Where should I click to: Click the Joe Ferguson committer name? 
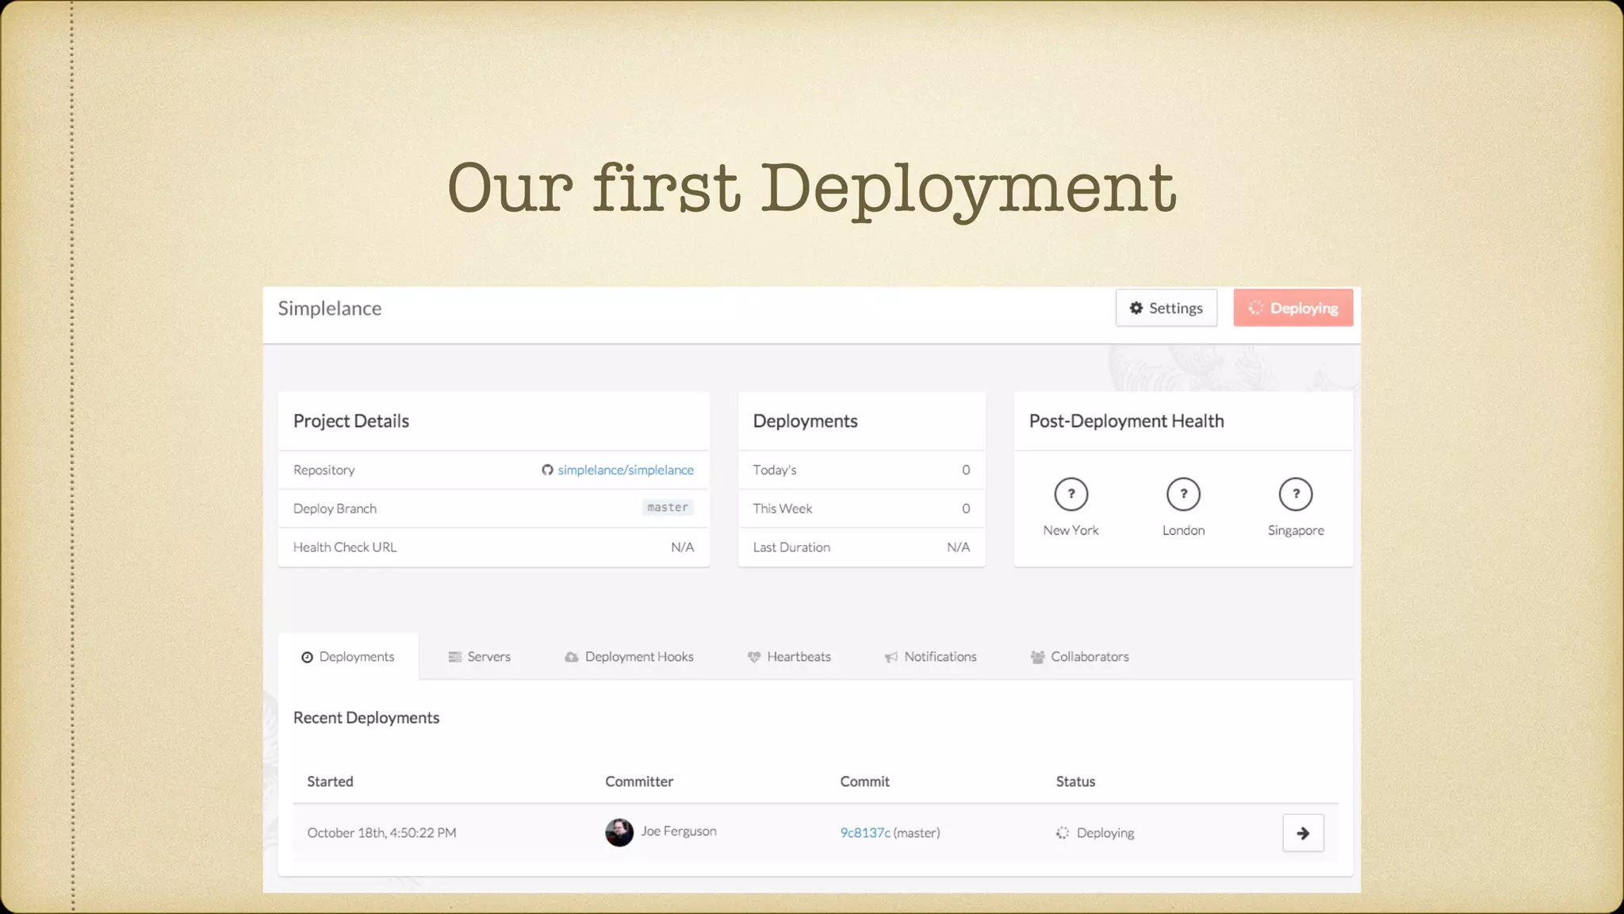click(x=679, y=831)
